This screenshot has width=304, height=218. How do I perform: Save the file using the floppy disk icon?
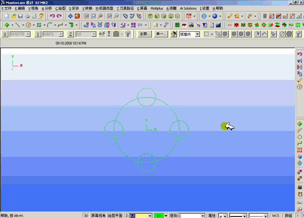(x=20, y=16)
